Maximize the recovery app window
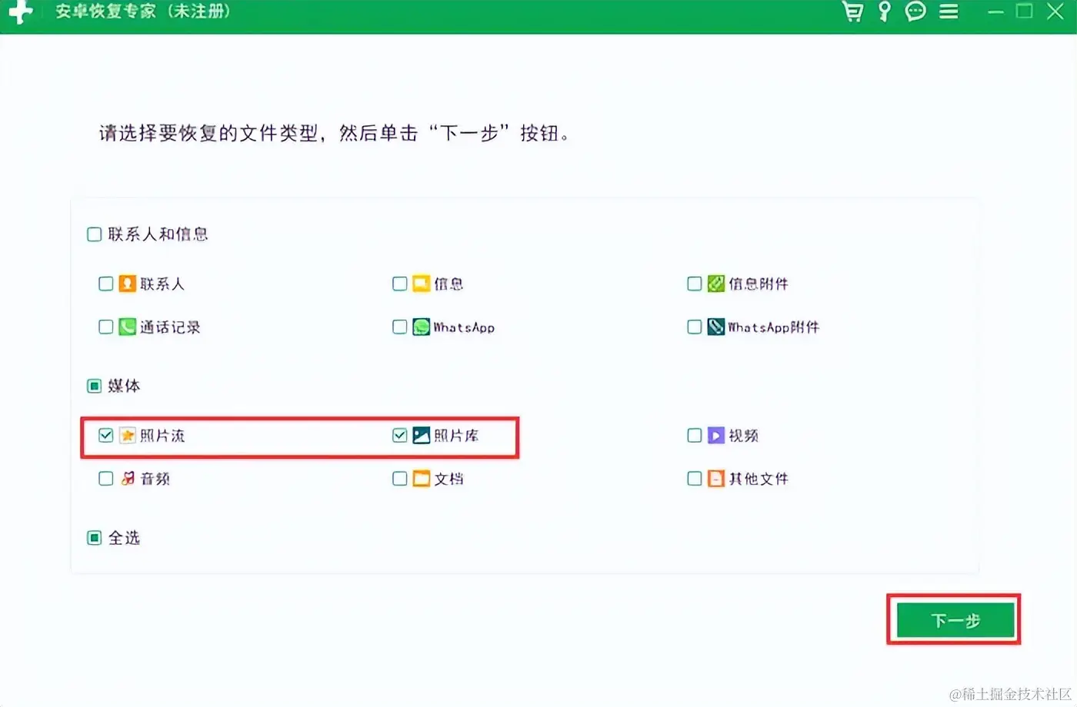The image size is (1077, 707). point(1024,12)
